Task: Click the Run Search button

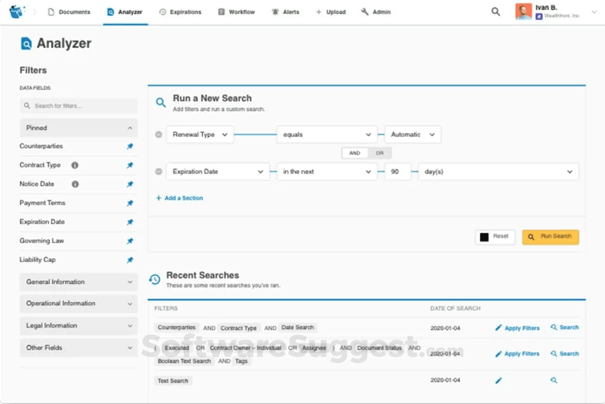Action: pyautogui.click(x=550, y=236)
